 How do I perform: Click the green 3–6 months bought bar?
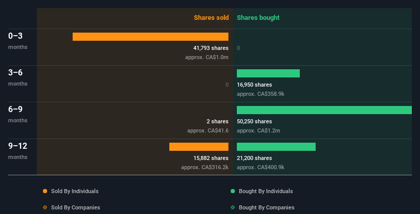pos(268,73)
